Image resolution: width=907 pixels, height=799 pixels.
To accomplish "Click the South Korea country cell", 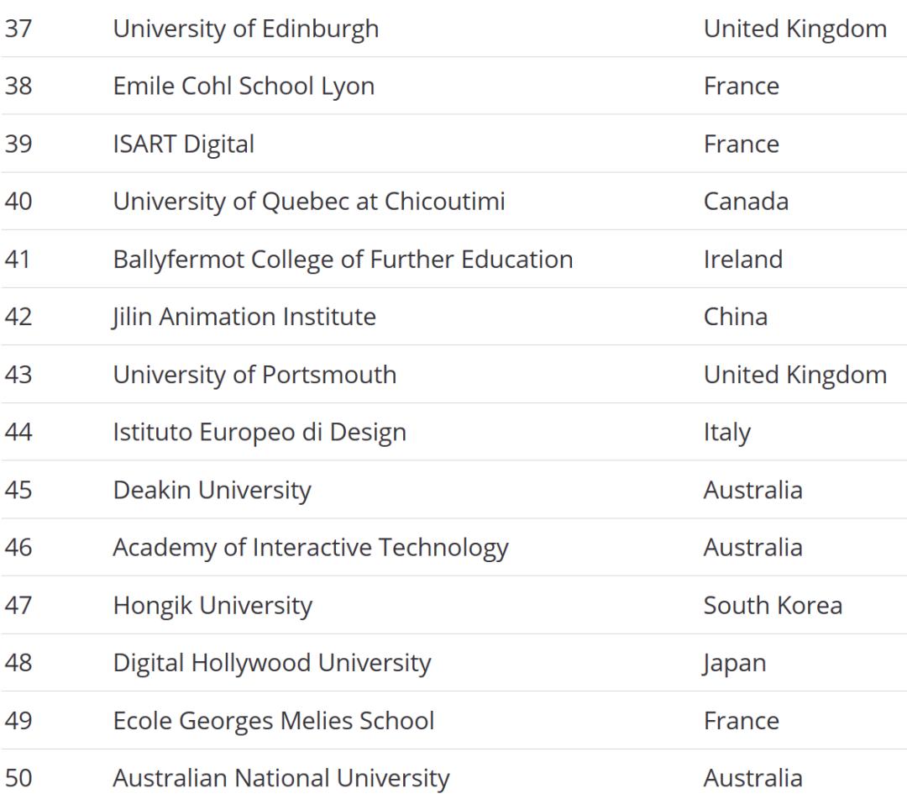I will [772, 605].
